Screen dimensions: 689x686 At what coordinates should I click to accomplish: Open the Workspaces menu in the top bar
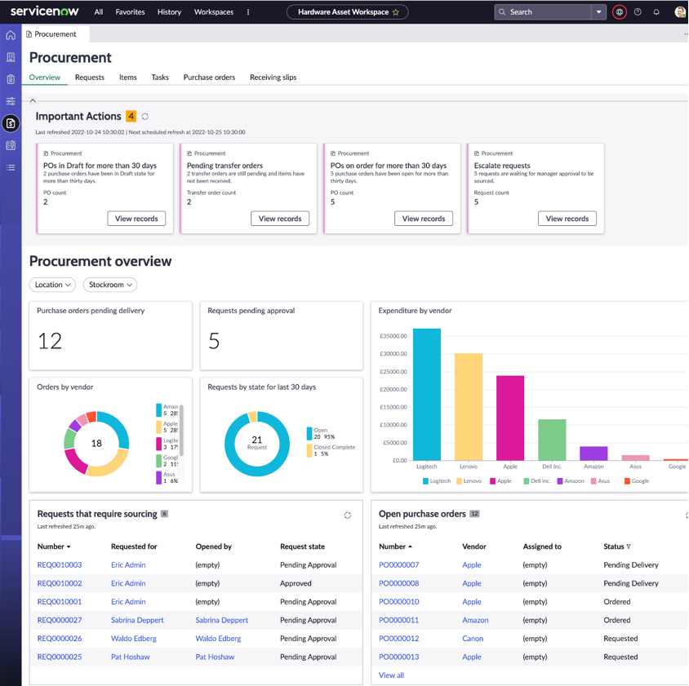point(213,12)
